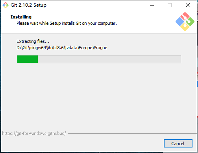198x153 pixels.
Task: Click the green diamond of Git logo
Action: [x=191, y=22]
